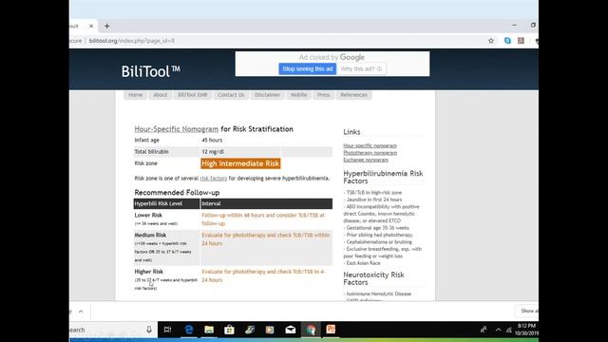This screenshot has height=342, width=608.
Task: Open Task View on taskbar
Action: [x=167, y=330]
